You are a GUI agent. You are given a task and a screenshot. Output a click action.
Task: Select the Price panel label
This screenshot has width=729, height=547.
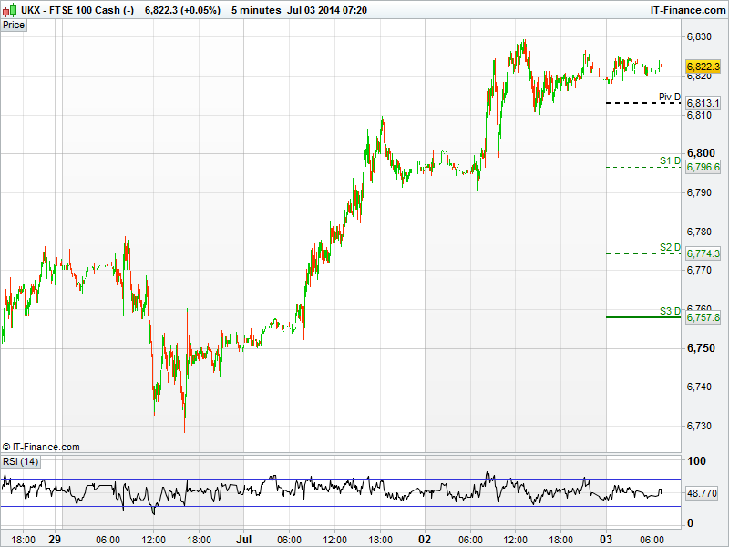click(x=14, y=25)
